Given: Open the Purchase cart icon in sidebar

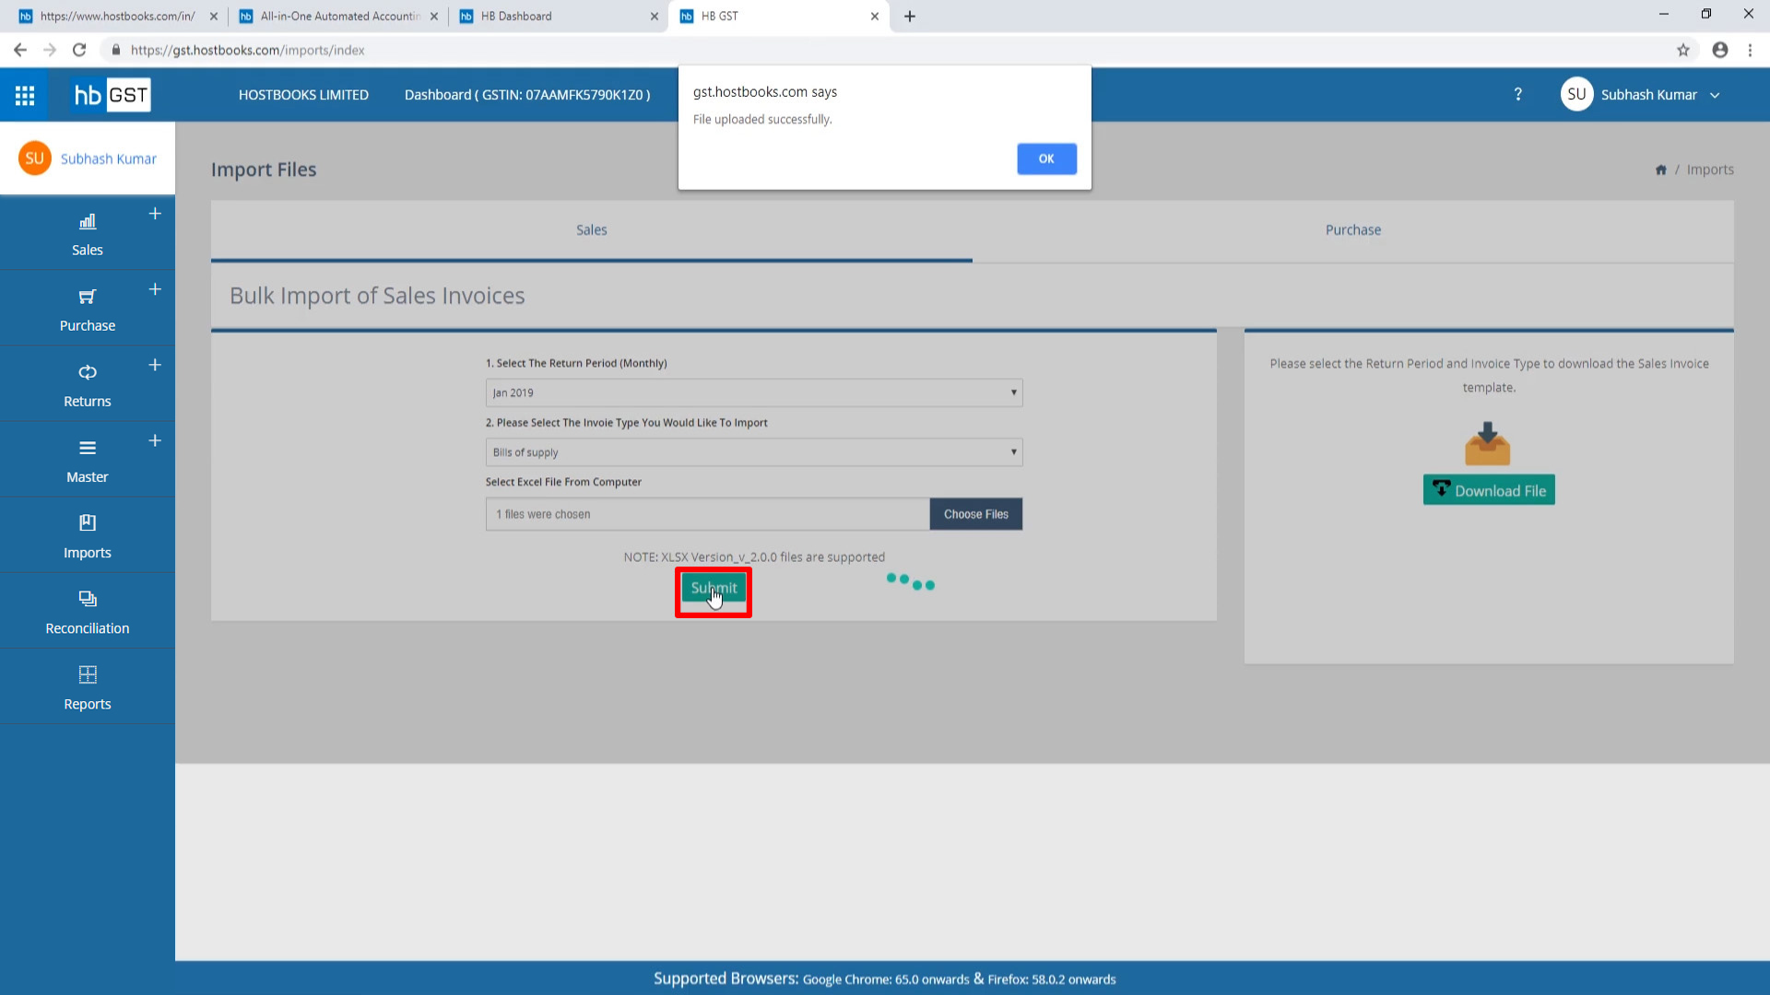Looking at the screenshot, I should pyautogui.click(x=88, y=297).
